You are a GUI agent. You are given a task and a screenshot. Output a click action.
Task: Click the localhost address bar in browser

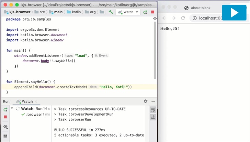click(x=213, y=18)
